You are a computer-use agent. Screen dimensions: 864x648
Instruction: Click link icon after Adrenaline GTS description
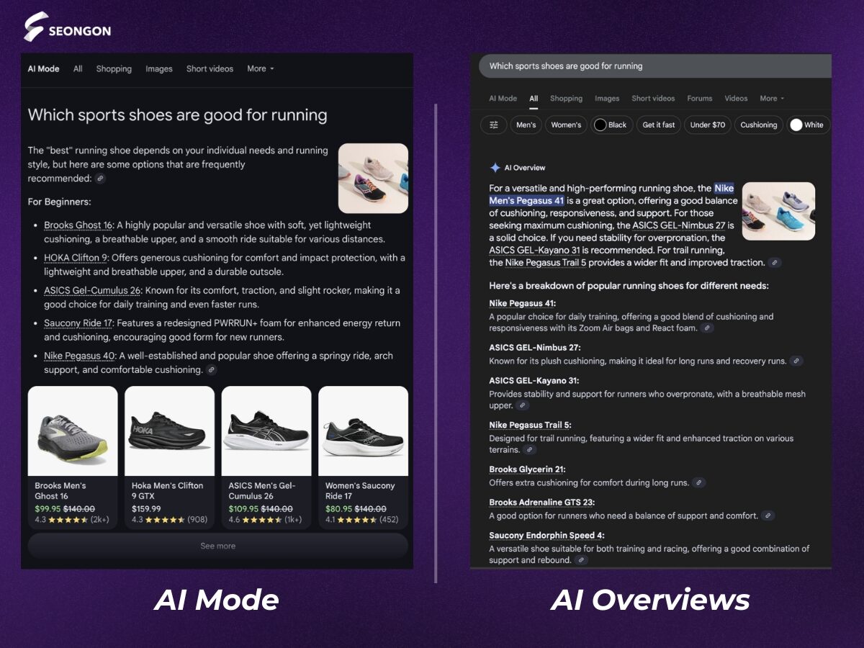pos(768,516)
